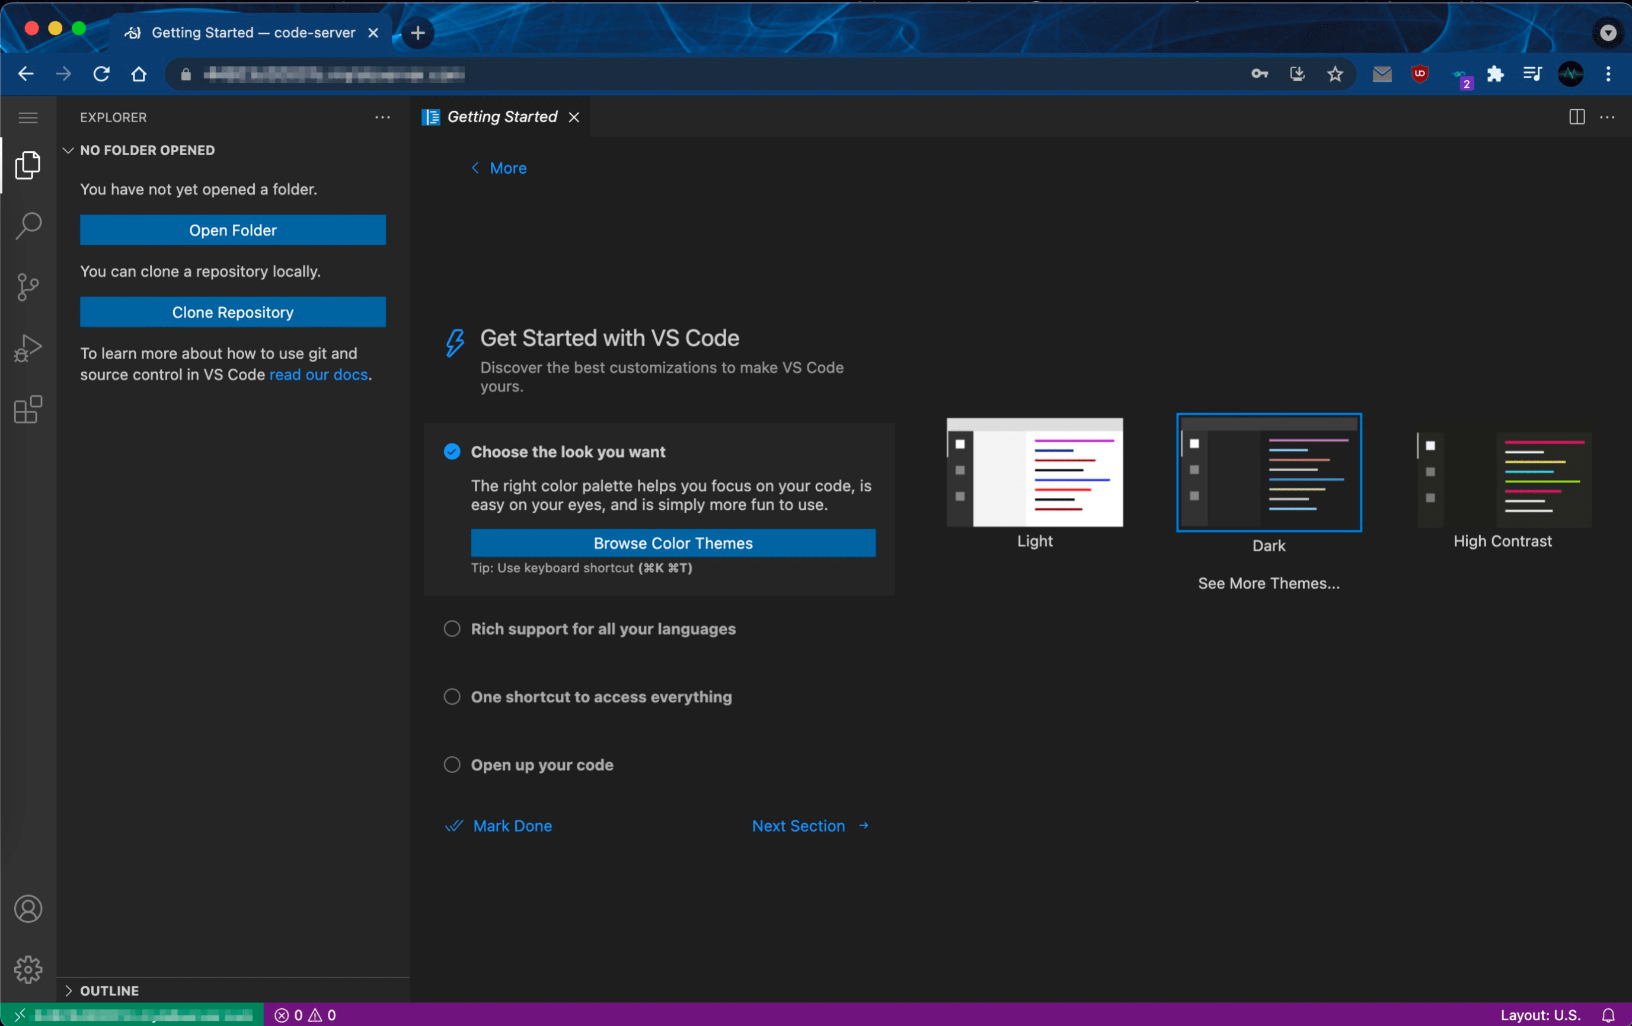Show errors and warnings count in status bar

pos(305,1015)
